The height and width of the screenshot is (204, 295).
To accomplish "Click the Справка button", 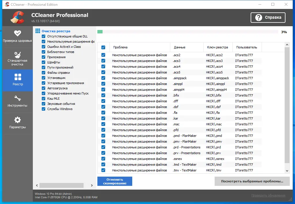I will pyautogui.click(x=268, y=17).
